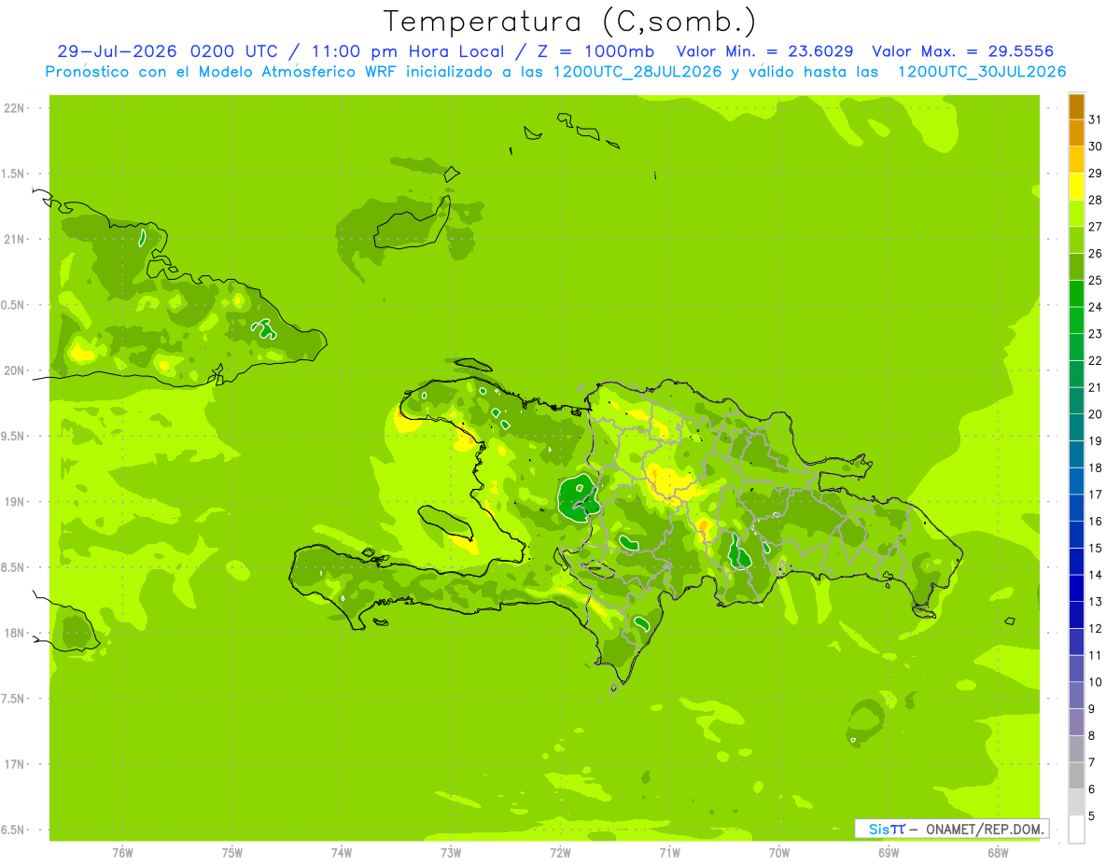Click the '18N' latitude axis label
Image resolution: width=1120 pixels, height=865 pixels.
[x=13, y=634]
